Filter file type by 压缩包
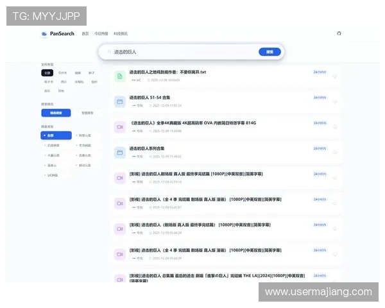Screen dimensions: 385x308 (x=79, y=81)
